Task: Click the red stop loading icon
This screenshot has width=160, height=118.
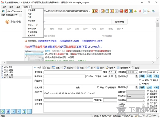Action: 126,11
